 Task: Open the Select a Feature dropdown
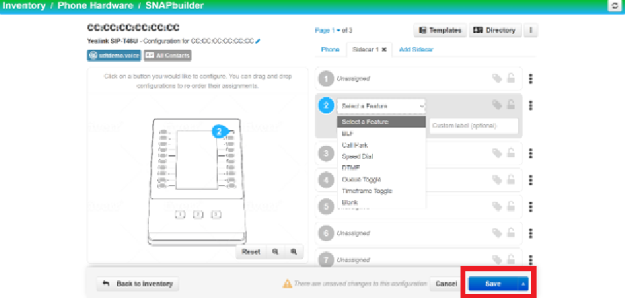[382, 106]
